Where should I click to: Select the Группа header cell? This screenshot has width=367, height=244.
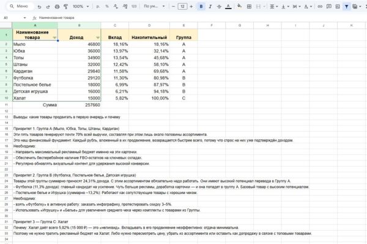[x=183, y=35]
